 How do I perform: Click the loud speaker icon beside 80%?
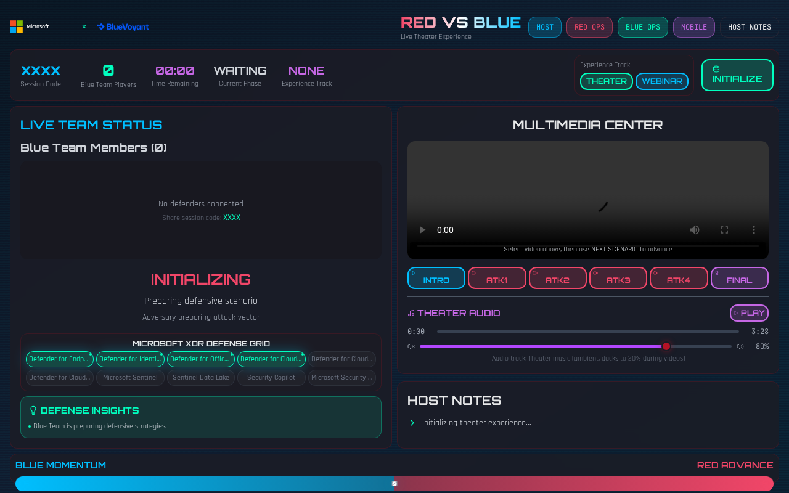click(x=740, y=346)
